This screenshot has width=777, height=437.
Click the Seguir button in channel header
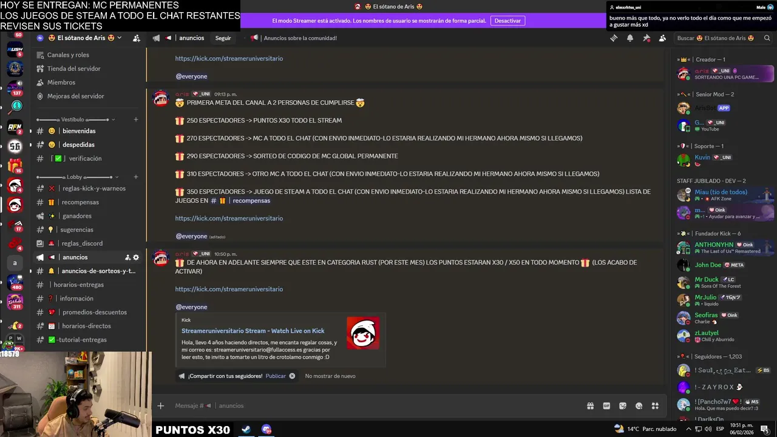(x=223, y=38)
